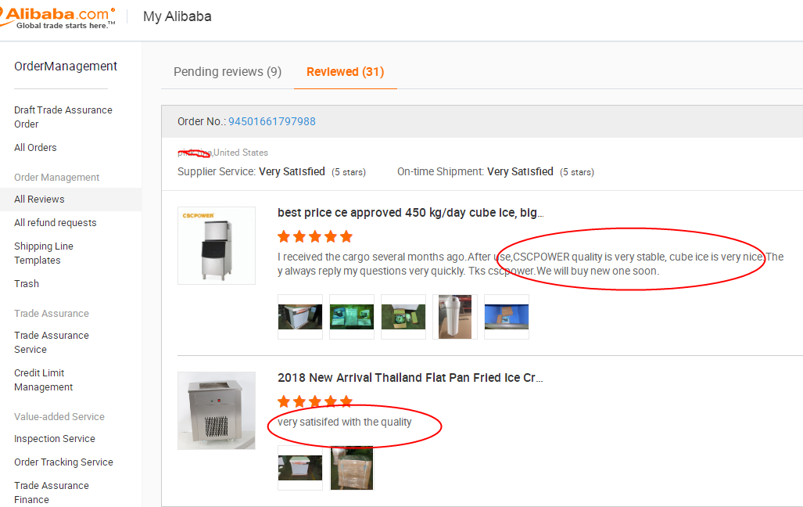803x507 pixels.
Task: View the white water filter review photo
Action: [455, 317]
